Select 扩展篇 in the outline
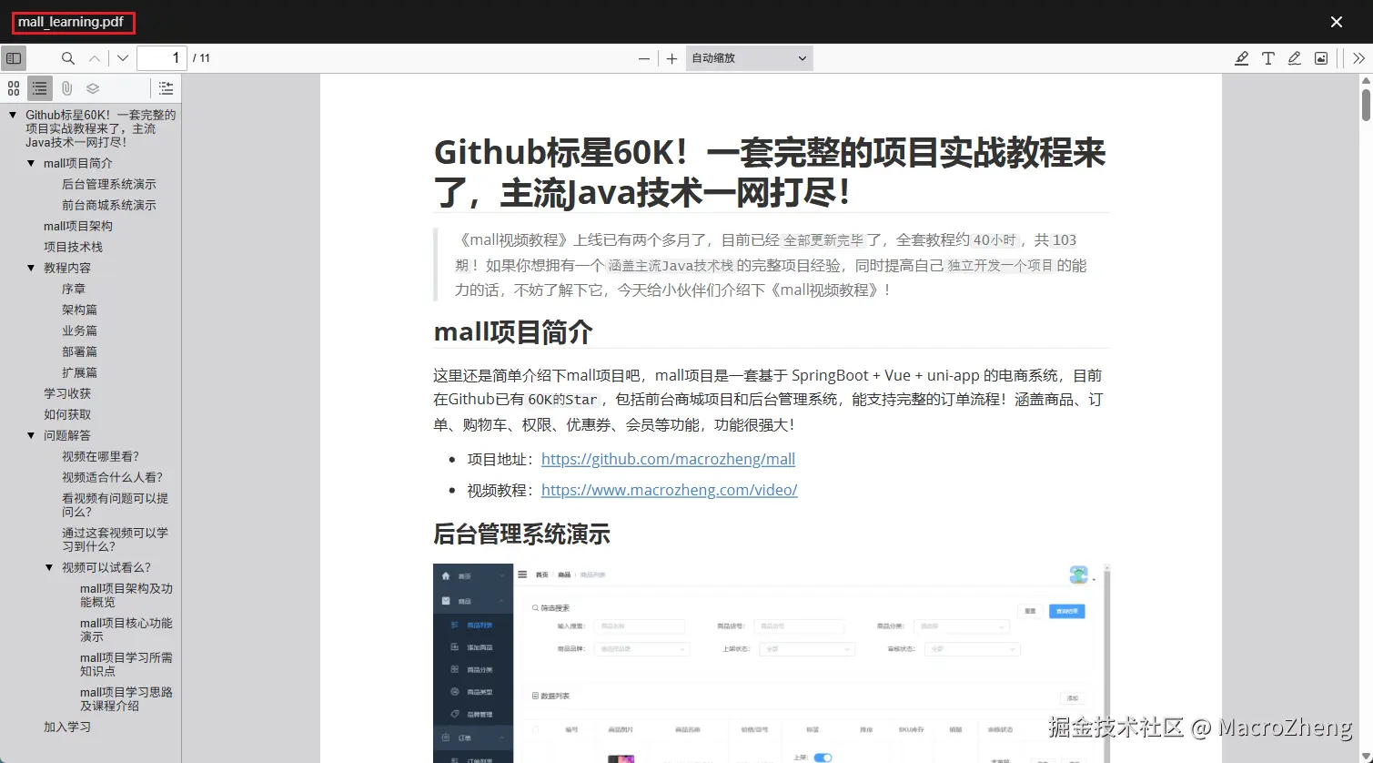The image size is (1373, 763). [x=79, y=372]
